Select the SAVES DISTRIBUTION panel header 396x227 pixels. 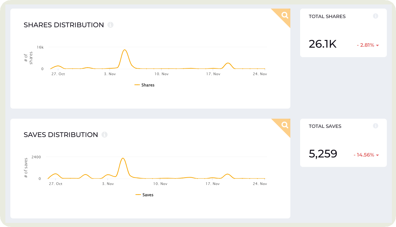60,135
